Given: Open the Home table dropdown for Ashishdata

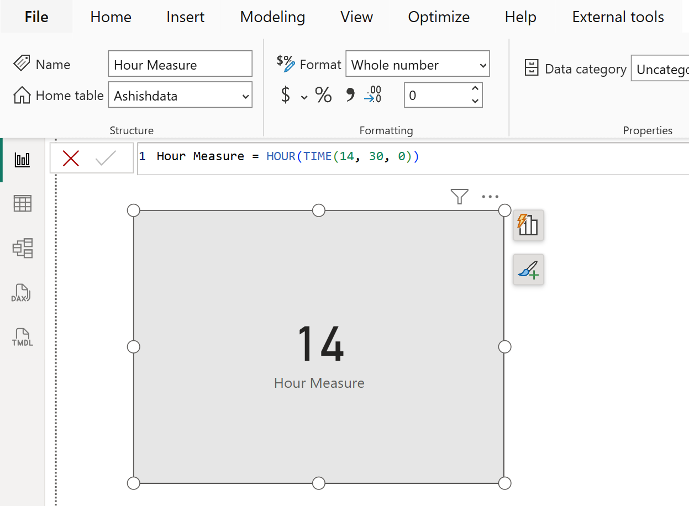Looking at the screenshot, I should point(180,95).
